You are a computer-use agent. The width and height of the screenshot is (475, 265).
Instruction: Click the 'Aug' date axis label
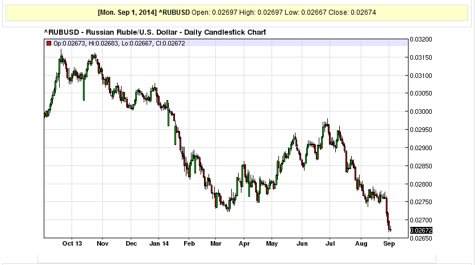pos(361,243)
